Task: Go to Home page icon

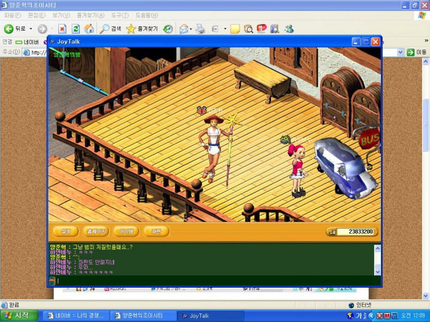Action: click(89, 29)
